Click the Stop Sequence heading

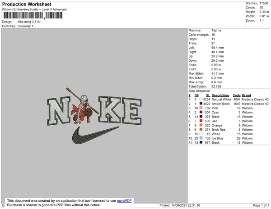pos(200,91)
